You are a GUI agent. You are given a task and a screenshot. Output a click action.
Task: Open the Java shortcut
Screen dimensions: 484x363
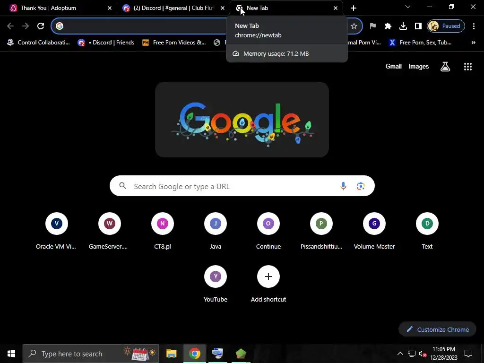tap(216, 231)
